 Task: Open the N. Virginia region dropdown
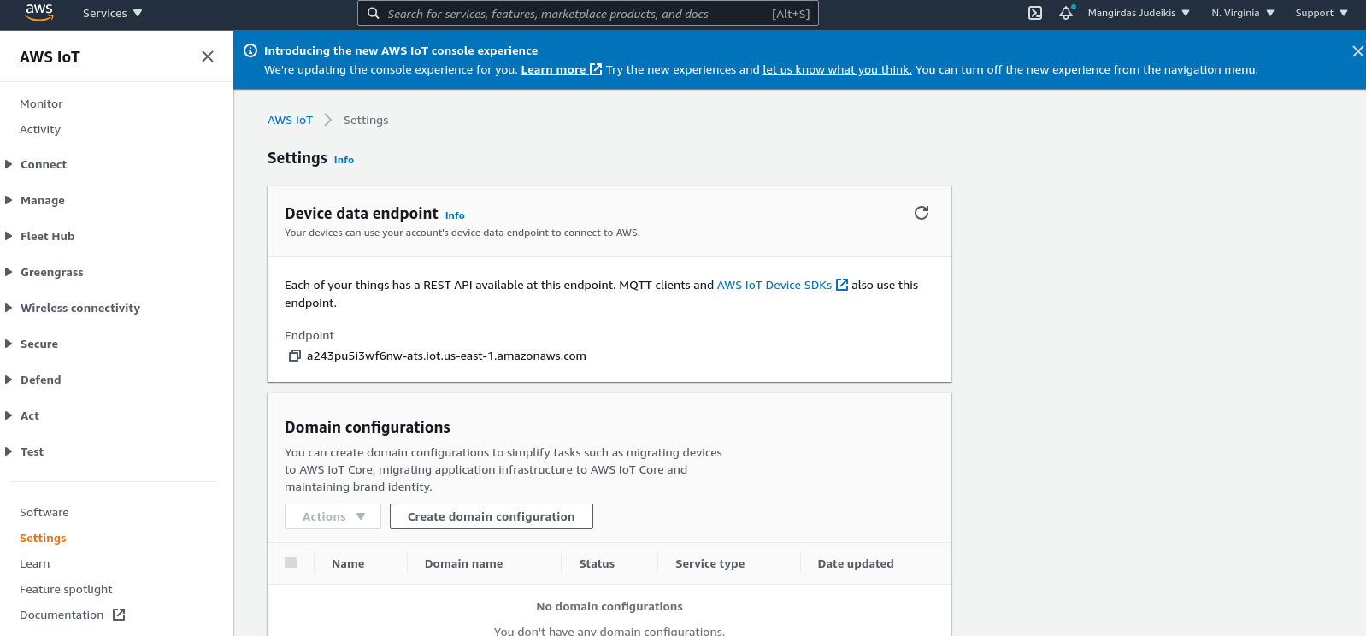1242,13
